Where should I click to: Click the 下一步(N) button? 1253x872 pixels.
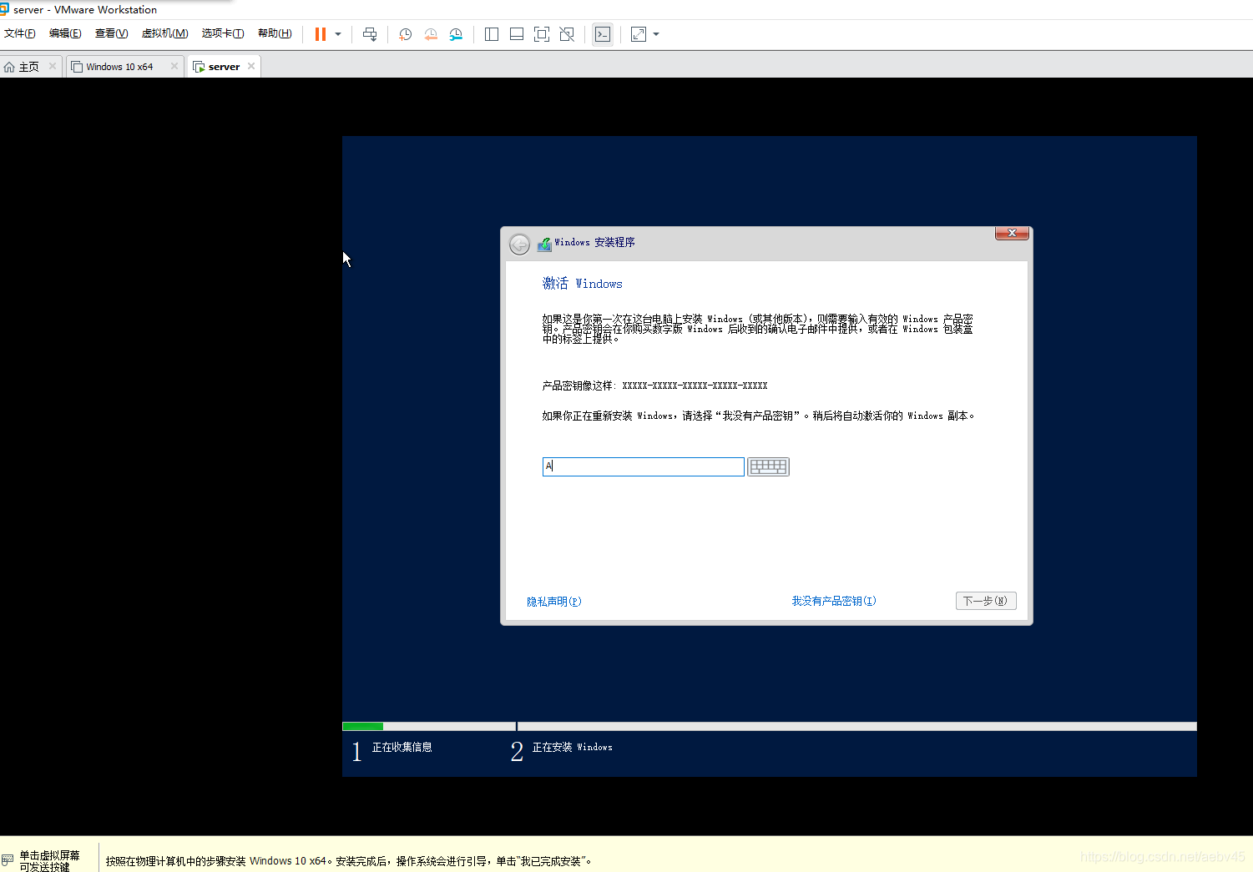(986, 601)
